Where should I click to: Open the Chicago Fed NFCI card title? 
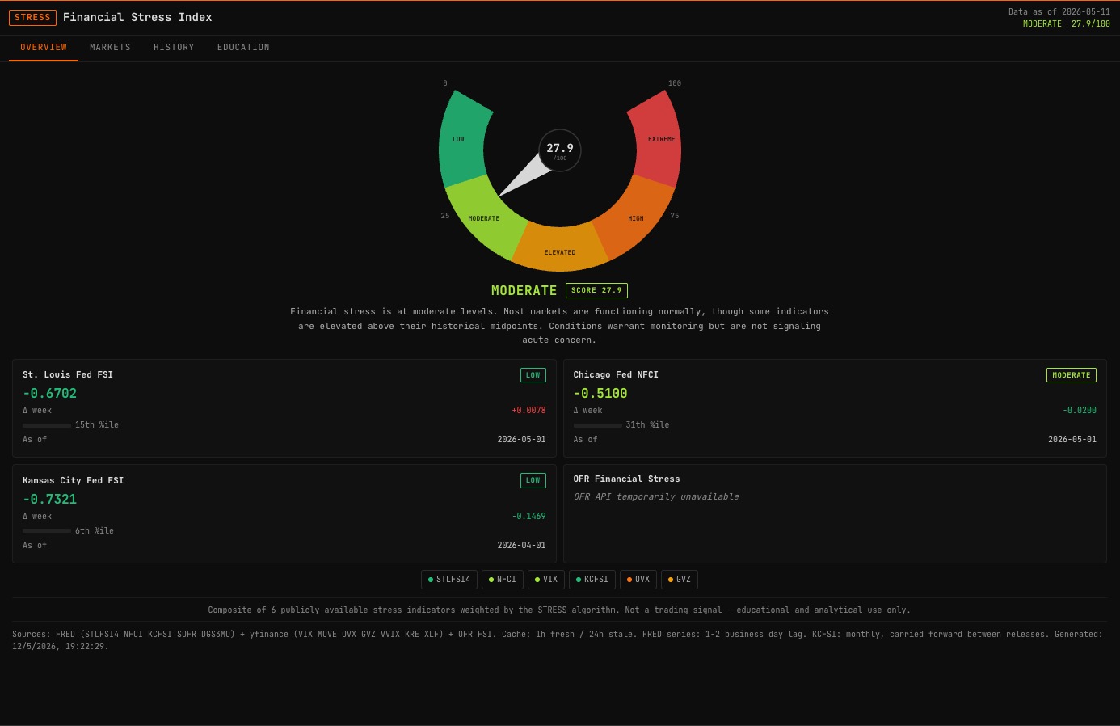coord(616,375)
